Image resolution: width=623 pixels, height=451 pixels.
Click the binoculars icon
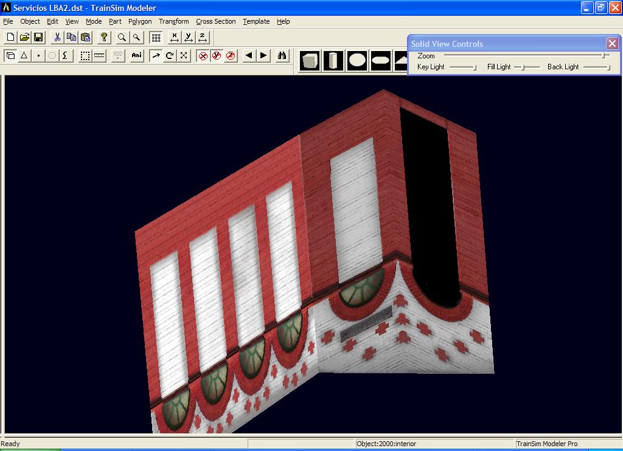pyautogui.click(x=282, y=55)
